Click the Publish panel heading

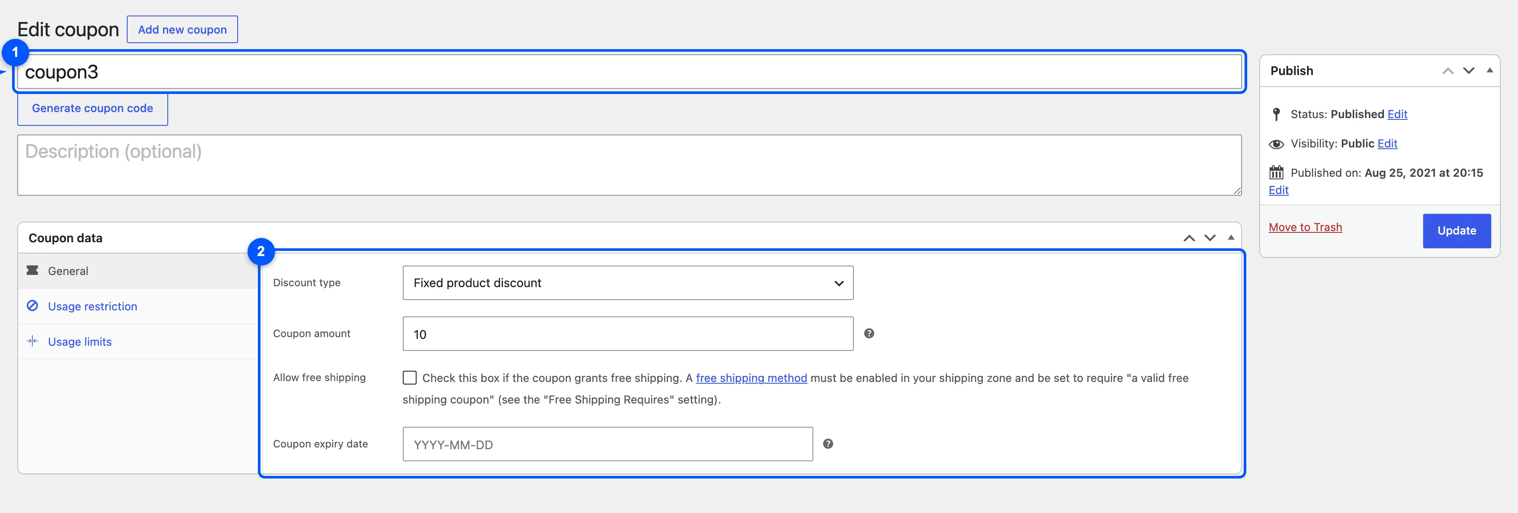[1292, 71]
